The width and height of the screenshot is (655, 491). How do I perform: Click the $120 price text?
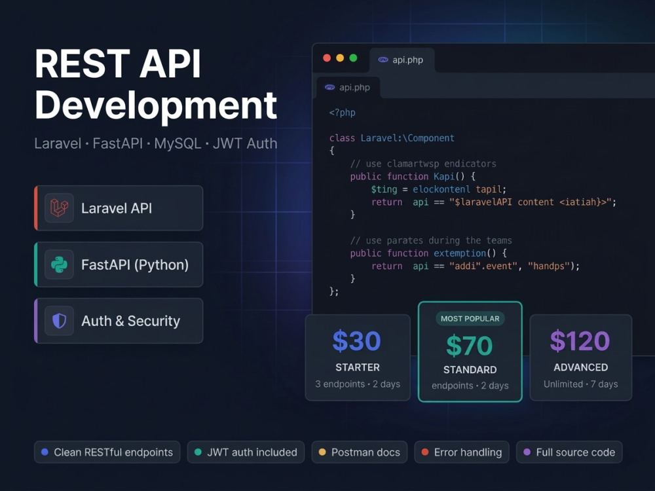(580, 340)
